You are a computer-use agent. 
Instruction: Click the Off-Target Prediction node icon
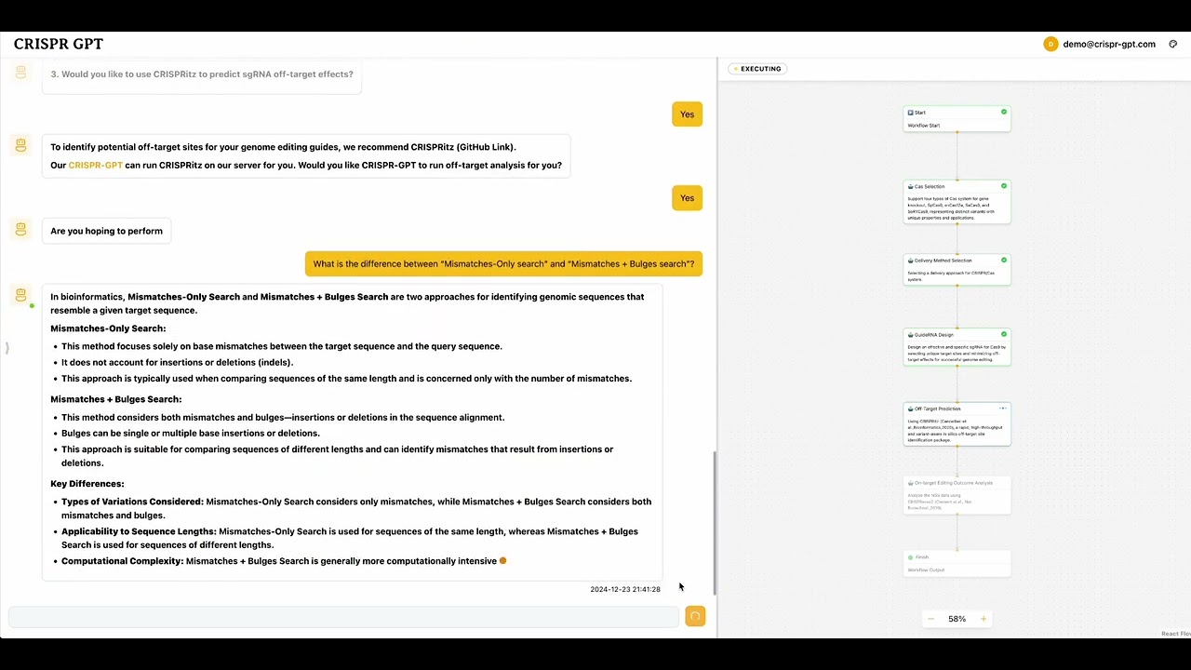tap(911, 409)
